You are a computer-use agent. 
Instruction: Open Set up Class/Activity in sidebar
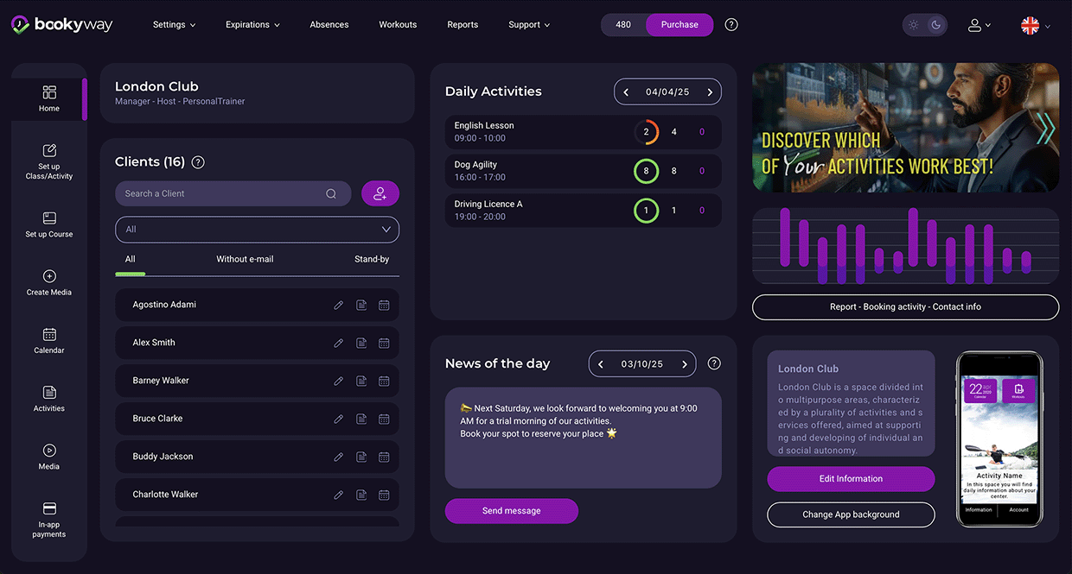[49, 161]
